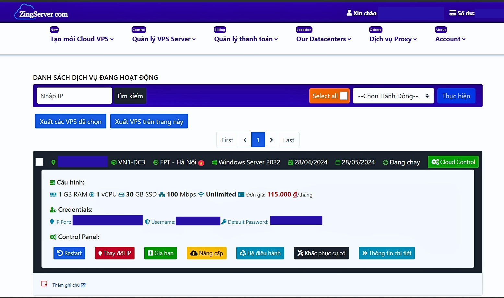Click the RAM chip icon beside 1 GB RAM
This screenshot has width=504, height=298.
pos(53,195)
